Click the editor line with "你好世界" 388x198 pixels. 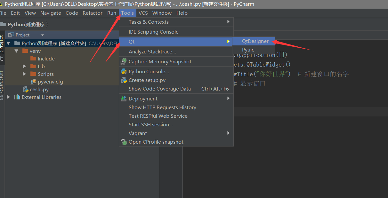pos(291,74)
